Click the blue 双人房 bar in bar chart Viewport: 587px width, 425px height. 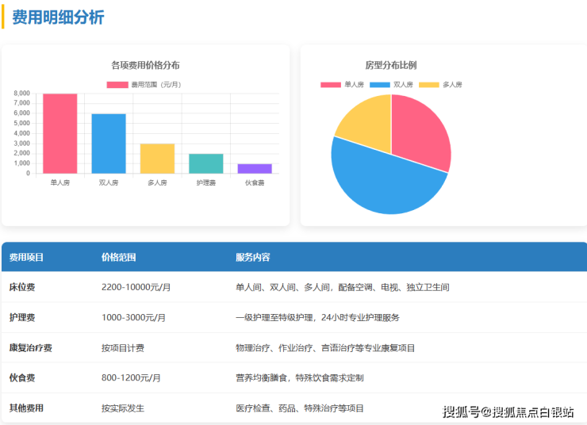coord(109,144)
